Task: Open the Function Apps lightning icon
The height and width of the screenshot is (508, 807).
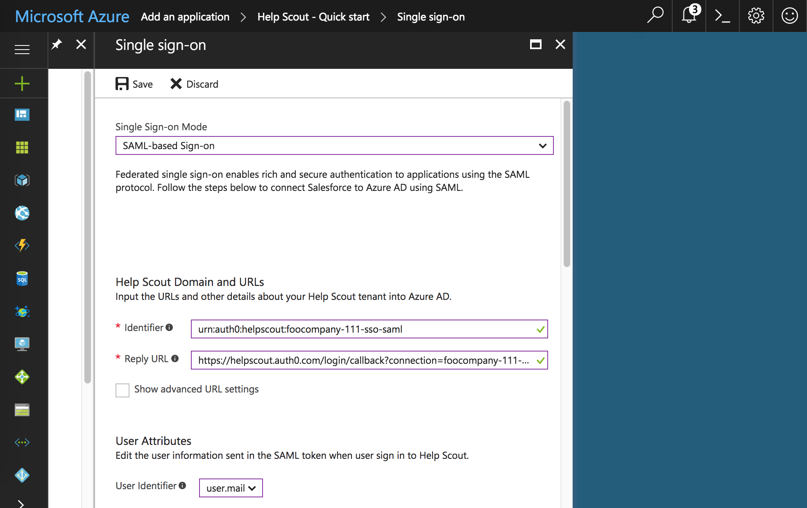Action: click(22, 245)
